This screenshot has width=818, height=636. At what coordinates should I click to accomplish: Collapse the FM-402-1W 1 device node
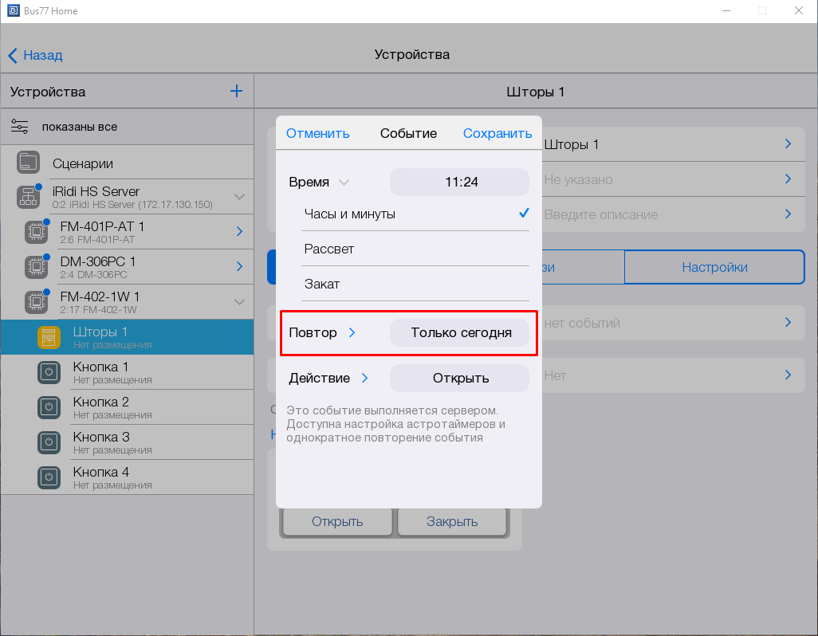click(x=239, y=302)
